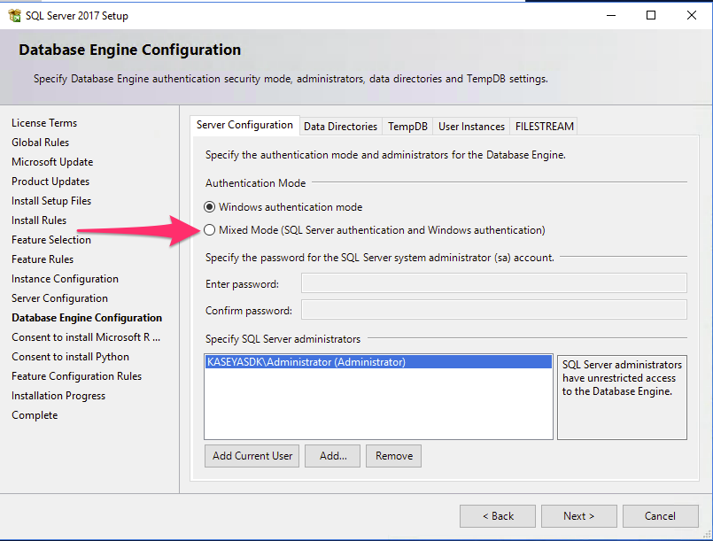Image resolution: width=713 pixels, height=541 pixels.
Task: Click Feature Selection step in sidebar
Action: pyautogui.click(x=51, y=240)
